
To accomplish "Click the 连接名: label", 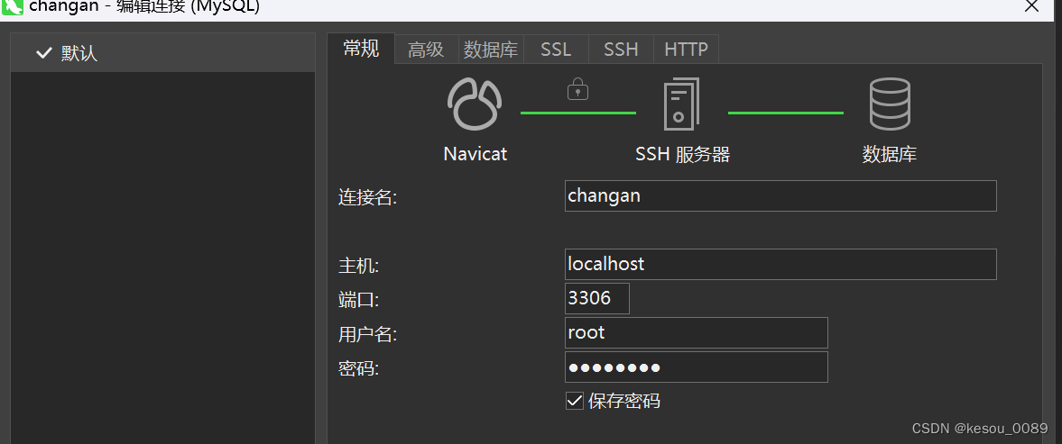I will coord(367,197).
